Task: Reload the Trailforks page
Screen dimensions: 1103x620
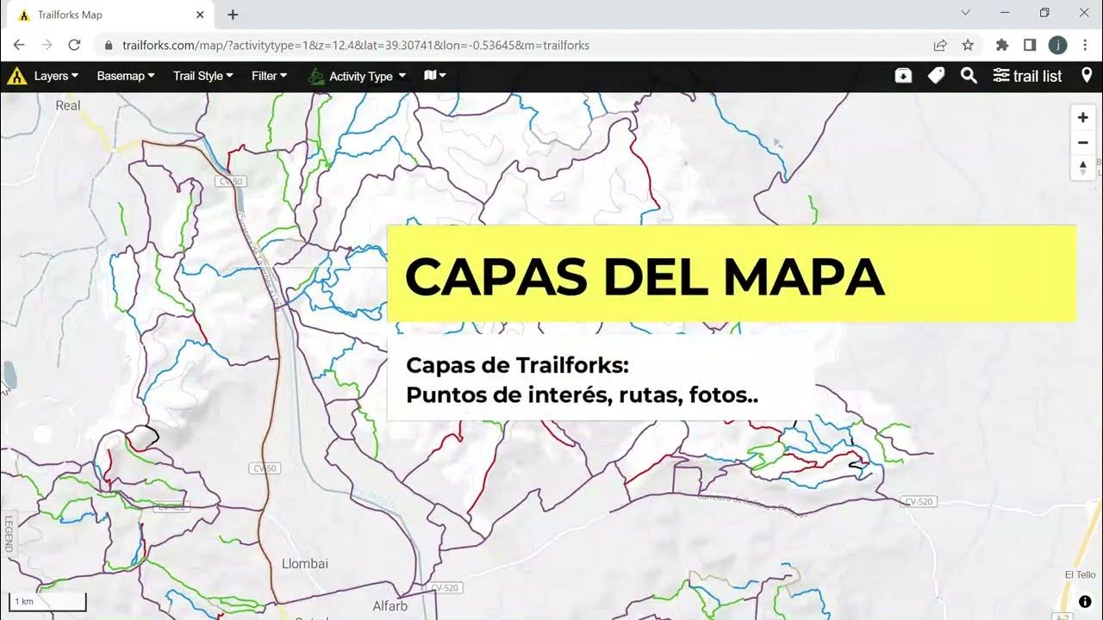Action: [x=74, y=45]
